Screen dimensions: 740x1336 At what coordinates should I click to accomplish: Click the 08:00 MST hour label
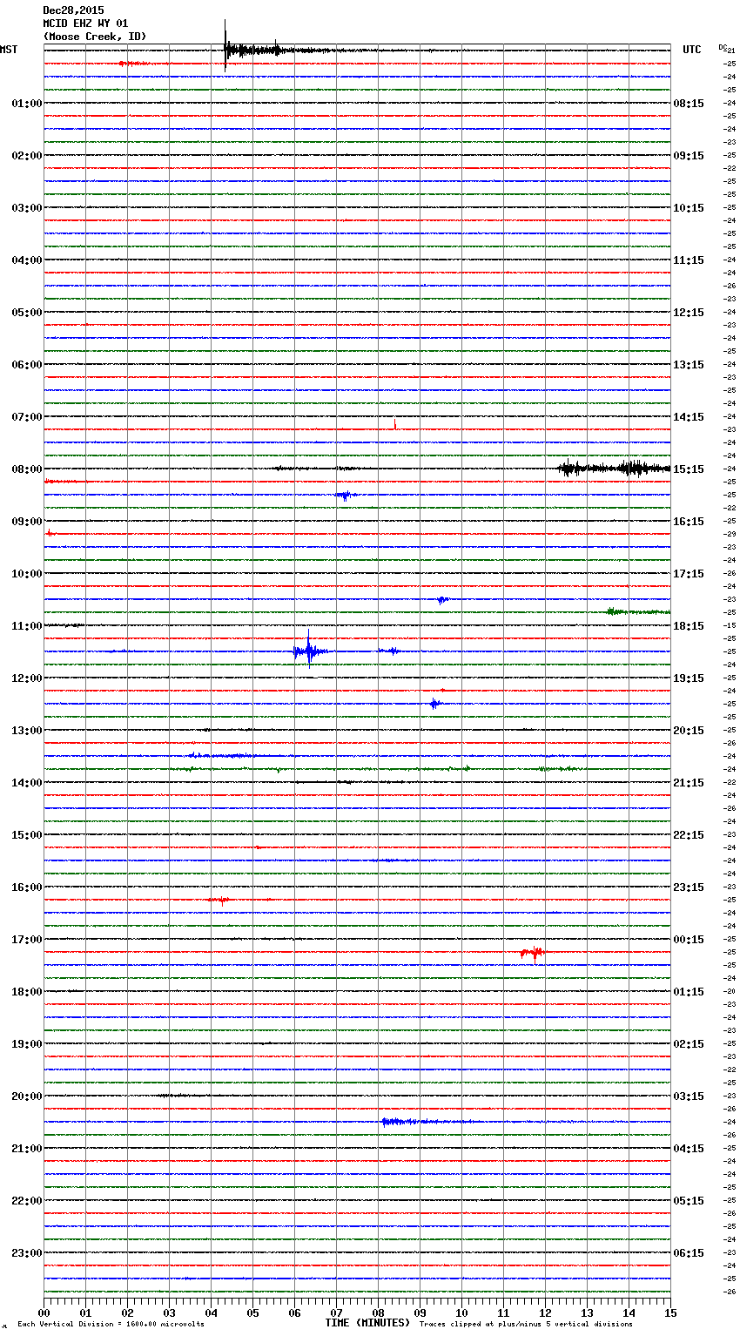(27, 469)
